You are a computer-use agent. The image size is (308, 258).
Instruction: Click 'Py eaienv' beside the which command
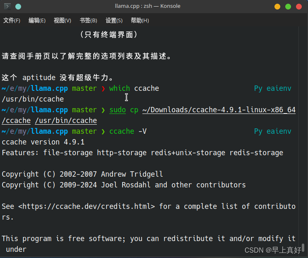click(x=273, y=88)
